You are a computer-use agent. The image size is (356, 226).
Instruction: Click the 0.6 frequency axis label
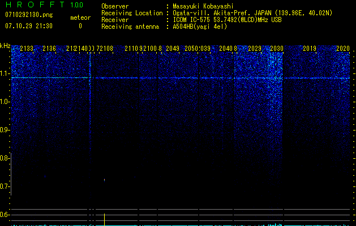pyautogui.click(x=5, y=215)
